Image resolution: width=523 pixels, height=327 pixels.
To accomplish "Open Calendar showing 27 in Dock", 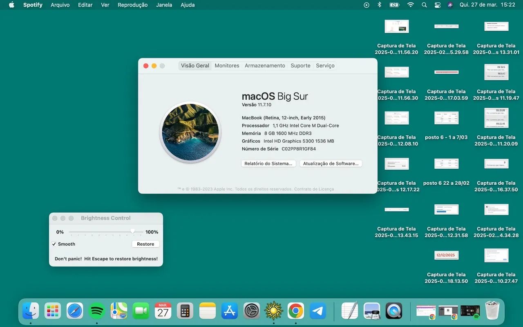I will (x=163, y=311).
